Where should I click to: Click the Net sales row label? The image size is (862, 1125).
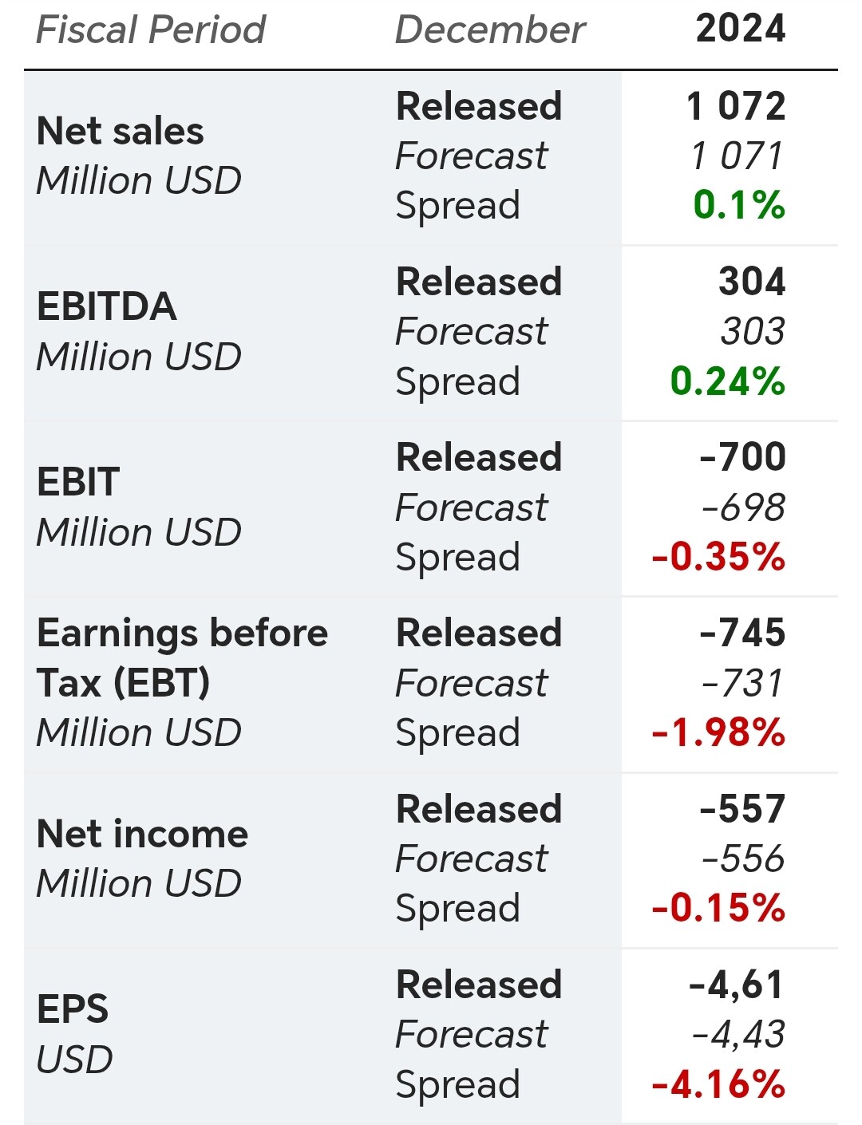click(121, 131)
